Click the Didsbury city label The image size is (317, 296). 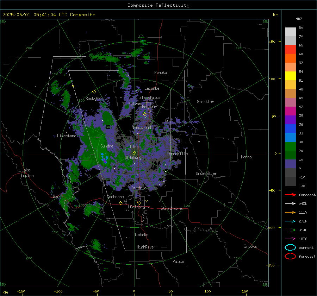click(x=133, y=158)
